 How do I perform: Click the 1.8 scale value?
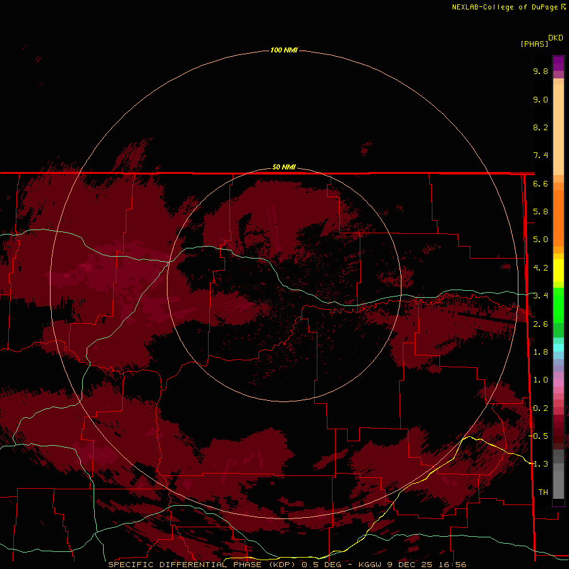click(541, 352)
